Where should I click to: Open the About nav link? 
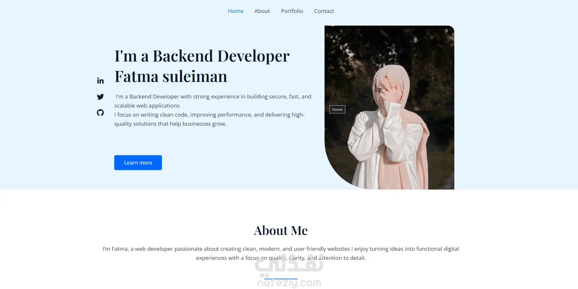(x=262, y=11)
